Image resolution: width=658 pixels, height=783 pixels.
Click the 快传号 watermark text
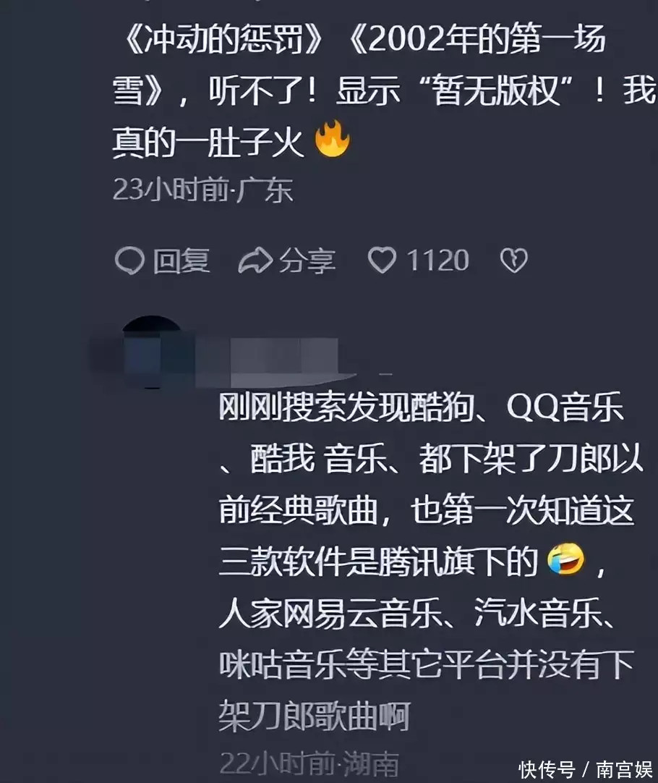click(x=547, y=769)
